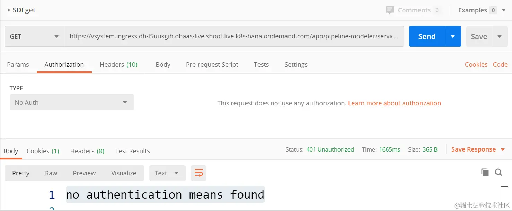Open the No Auth type dropdown
Viewport: 512px width, 211px height.
(72, 102)
